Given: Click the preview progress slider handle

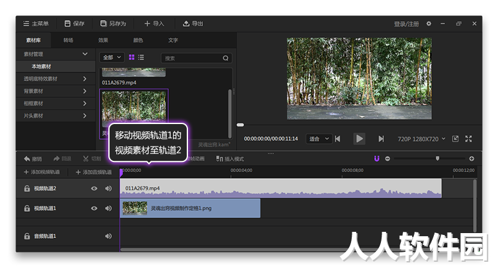Looking at the screenshot, I should pos(240,125).
